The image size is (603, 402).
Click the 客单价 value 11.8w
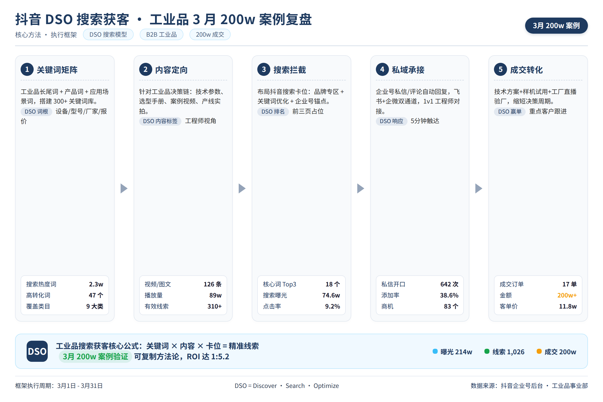coord(568,306)
